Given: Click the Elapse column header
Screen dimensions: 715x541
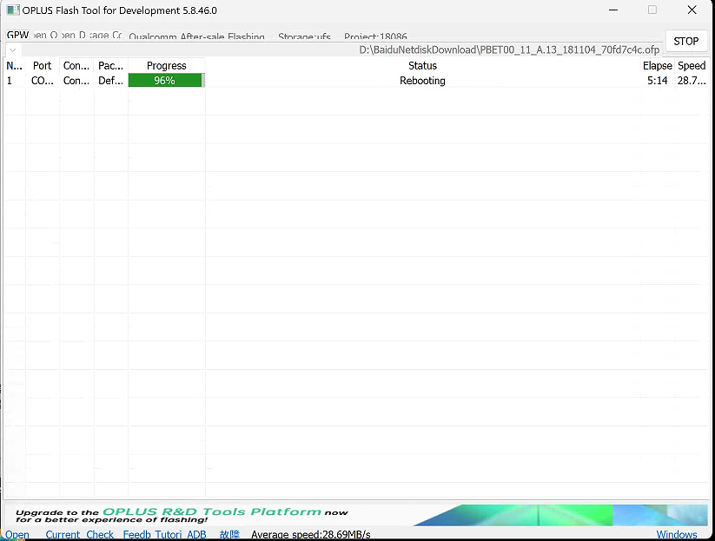Looking at the screenshot, I should (657, 66).
